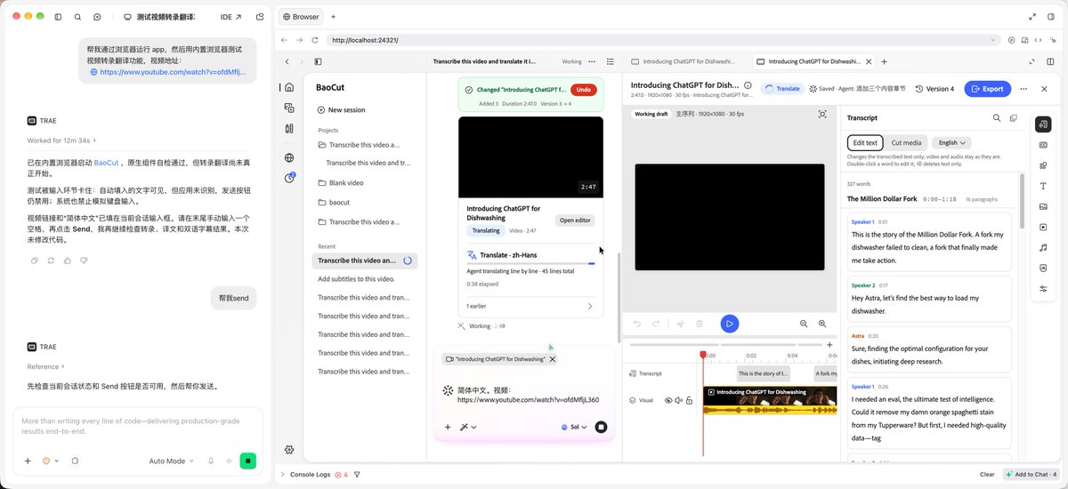
Task: Toggle Visual track visibility eye
Action: coord(668,400)
